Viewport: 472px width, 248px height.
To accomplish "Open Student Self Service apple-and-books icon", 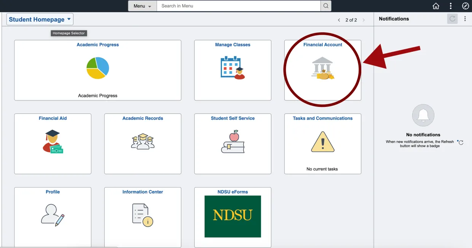I will coord(233,142).
